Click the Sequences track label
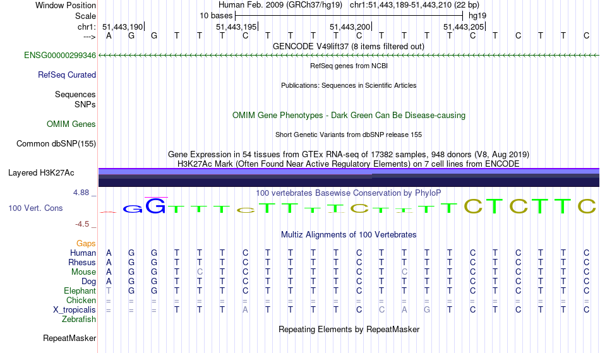600x353 pixels. tap(75, 95)
